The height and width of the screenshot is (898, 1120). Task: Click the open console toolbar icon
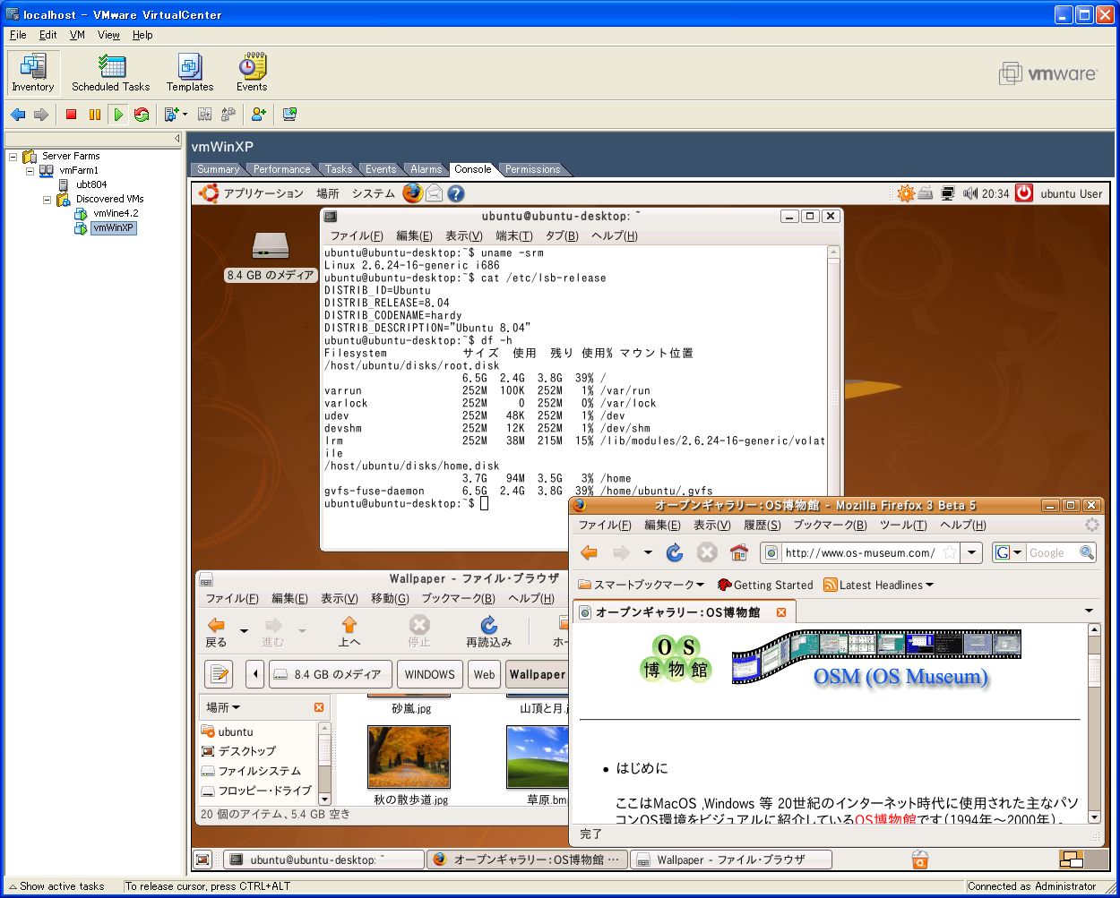click(x=289, y=115)
